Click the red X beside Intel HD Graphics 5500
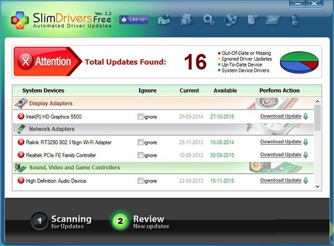This screenshot has width=334, height=246. coord(21,117)
